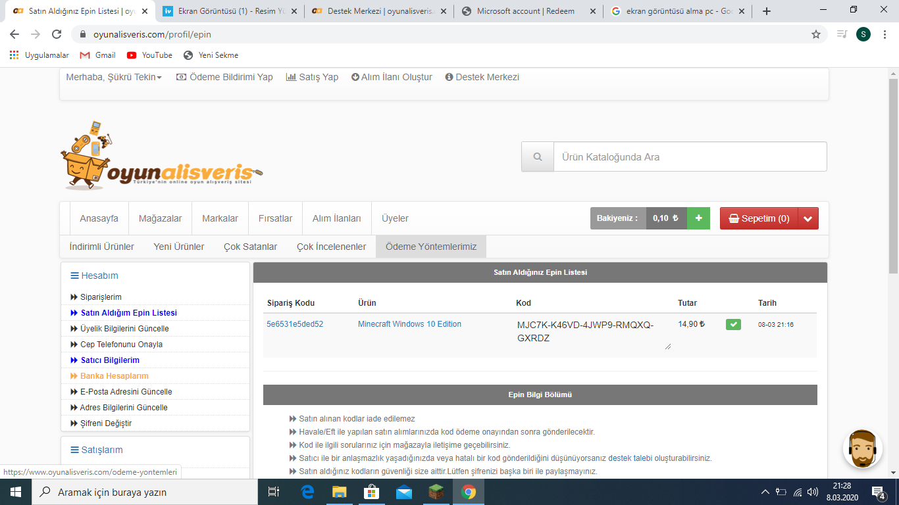
Task: Click Alım İlanı Oluştur link
Action: (392, 77)
